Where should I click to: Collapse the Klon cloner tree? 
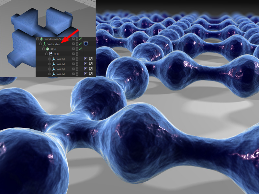click(x=44, y=49)
